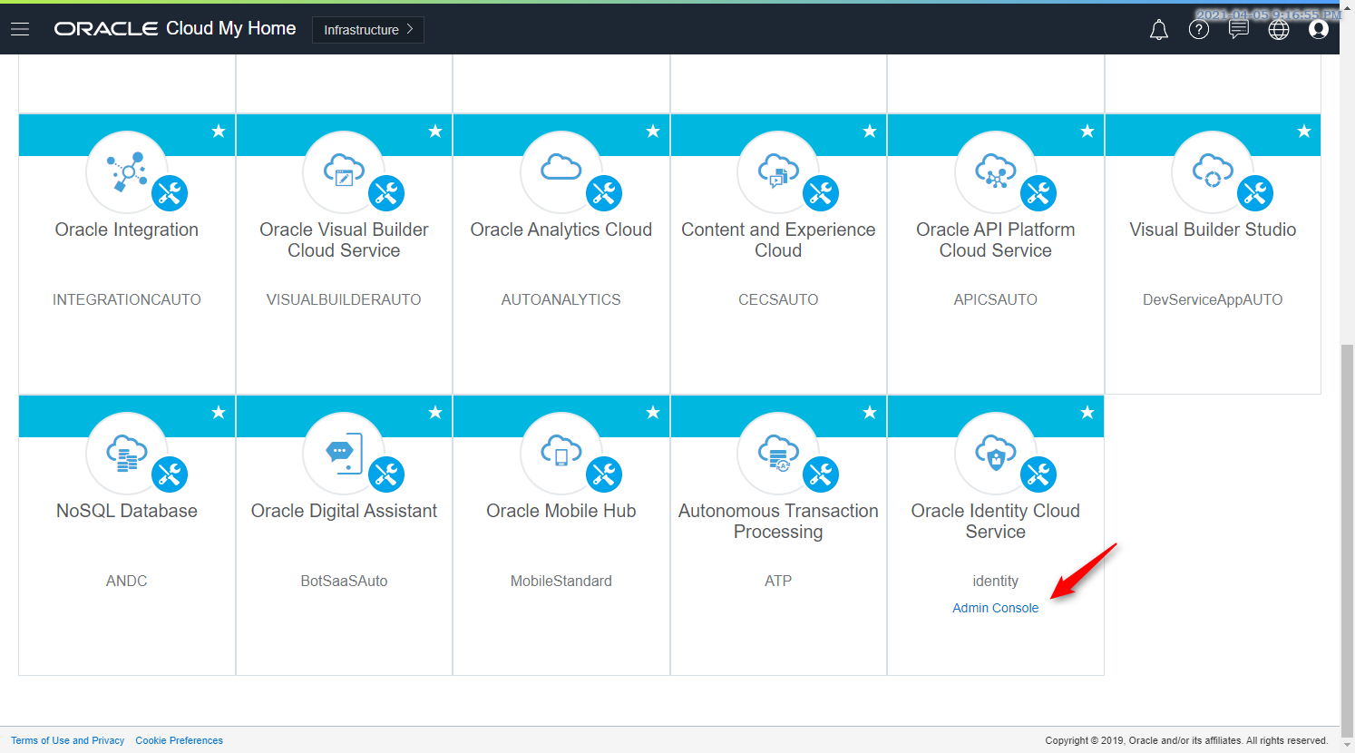The width and height of the screenshot is (1355, 753).
Task: Toggle the favorite star on Visual Builder Studio
Action: pyautogui.click(x=1303, y=132)
